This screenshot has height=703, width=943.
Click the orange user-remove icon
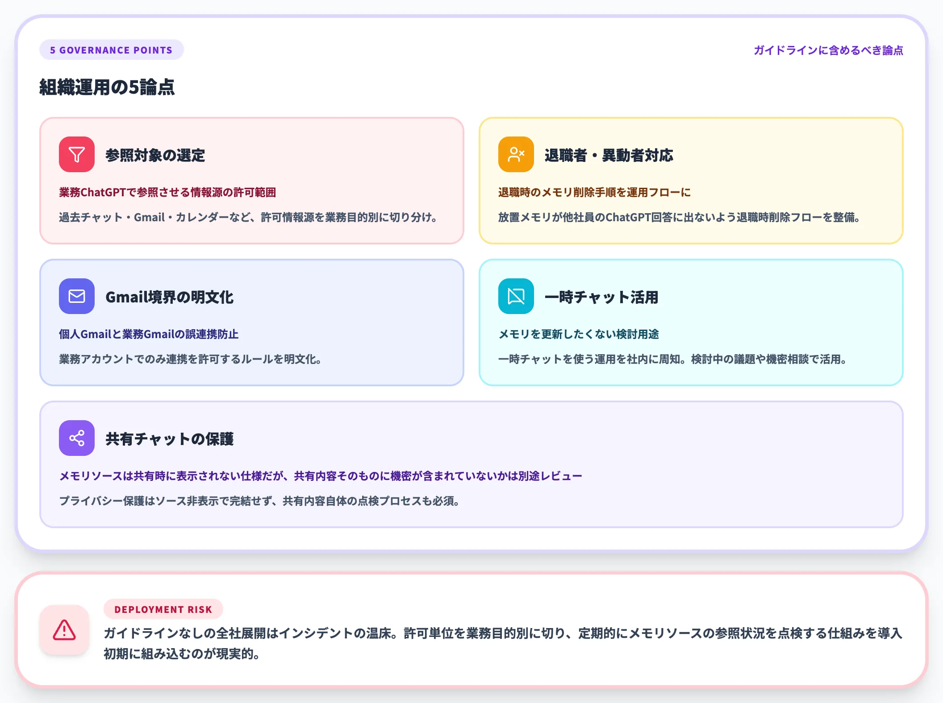point(516,154)
